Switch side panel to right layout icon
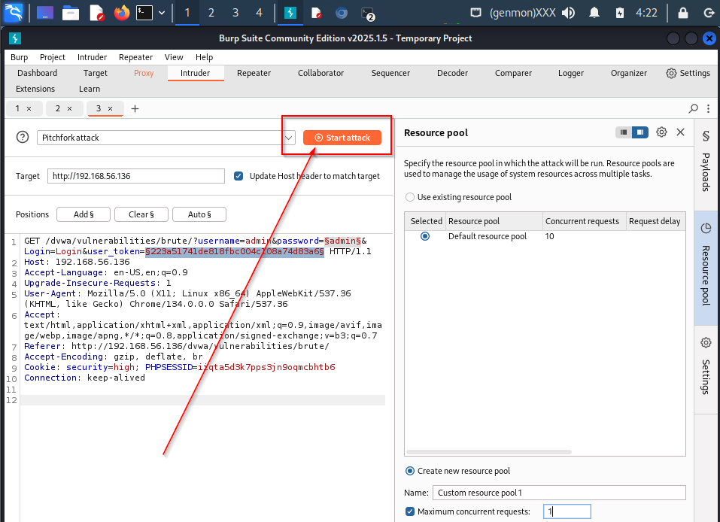 point(640,132)
